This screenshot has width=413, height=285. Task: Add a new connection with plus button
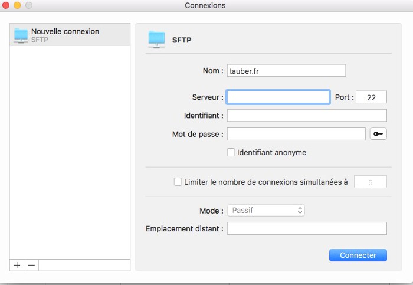[17, 266]
